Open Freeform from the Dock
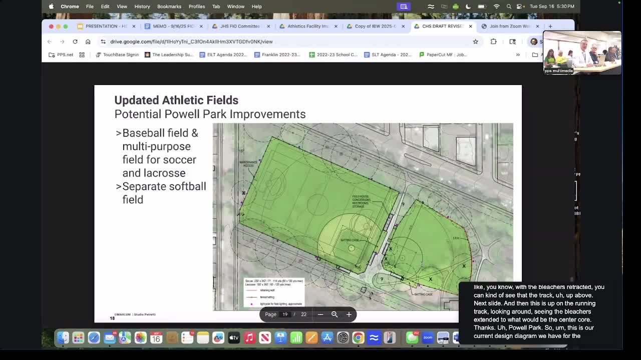This screenshot has width=641, height=360. [218, 338]
